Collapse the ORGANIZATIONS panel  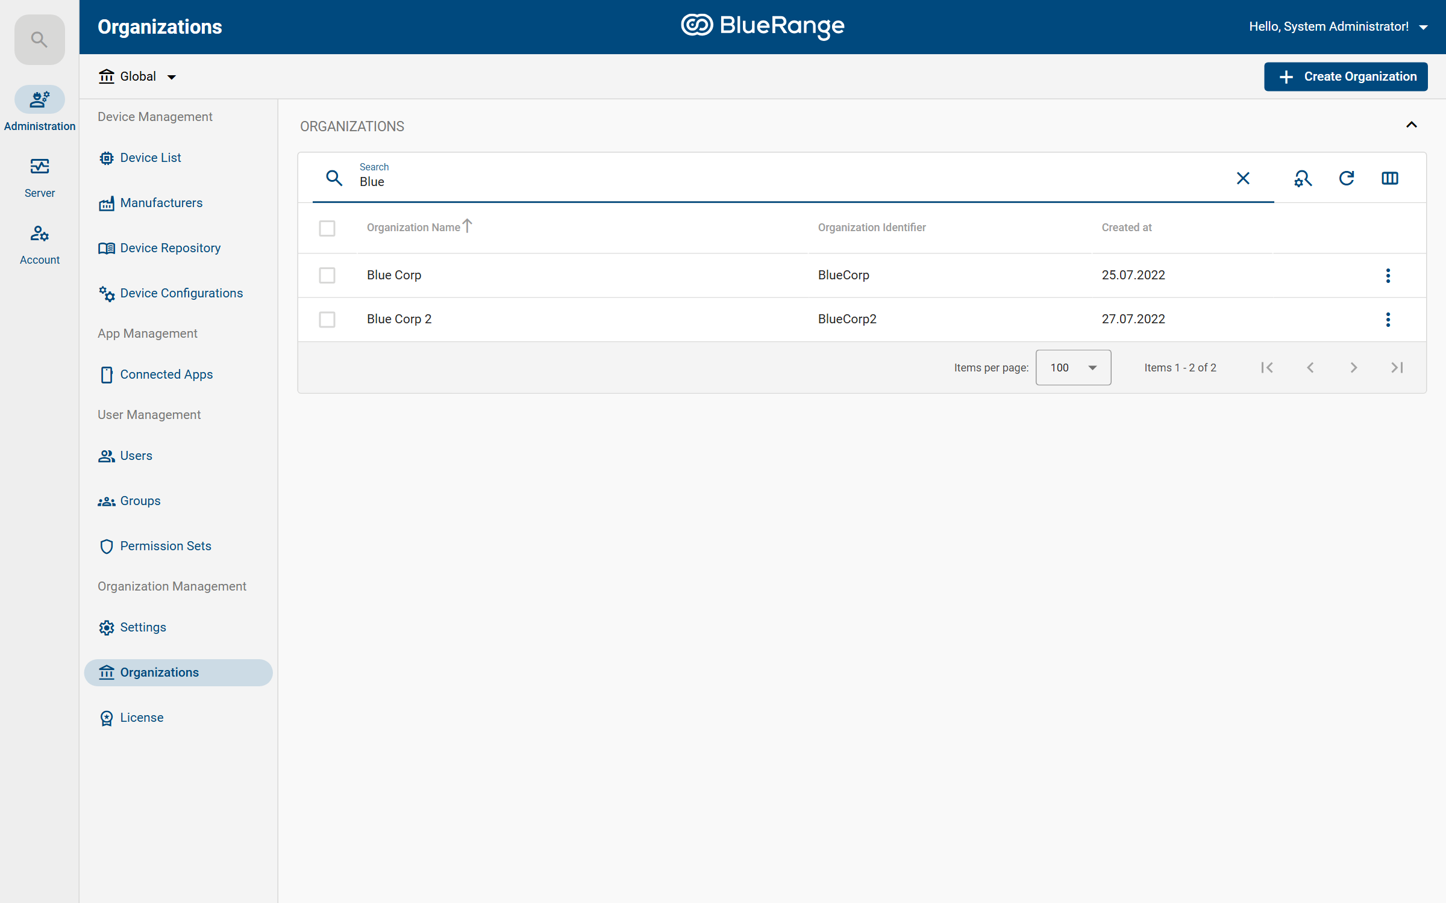point(1412,125)
